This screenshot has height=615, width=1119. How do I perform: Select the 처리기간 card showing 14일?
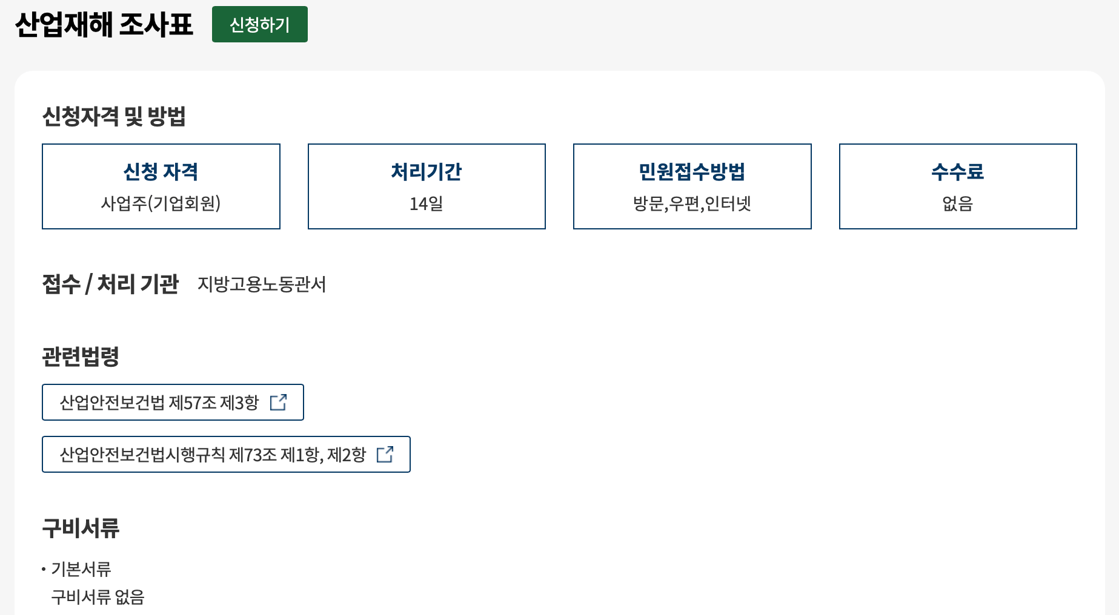tap(427, 186)
